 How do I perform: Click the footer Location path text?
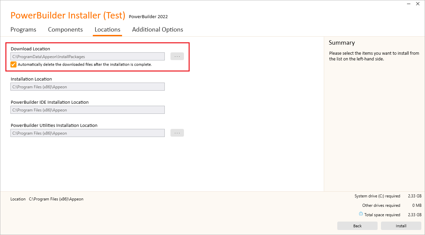[x=56, y=199]
